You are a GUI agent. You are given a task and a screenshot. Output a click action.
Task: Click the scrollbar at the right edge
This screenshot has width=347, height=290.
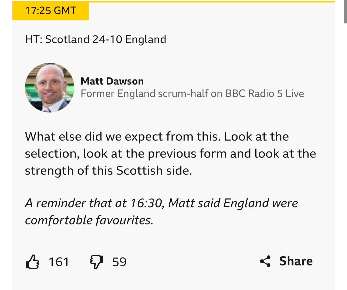click(x=345, y=12)
